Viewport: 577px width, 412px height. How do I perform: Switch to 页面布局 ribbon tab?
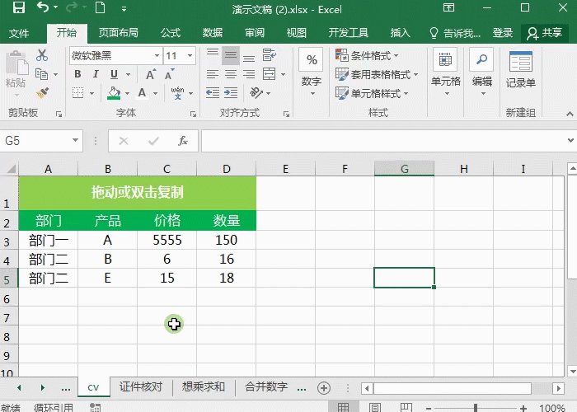click(x=118, y=33)
